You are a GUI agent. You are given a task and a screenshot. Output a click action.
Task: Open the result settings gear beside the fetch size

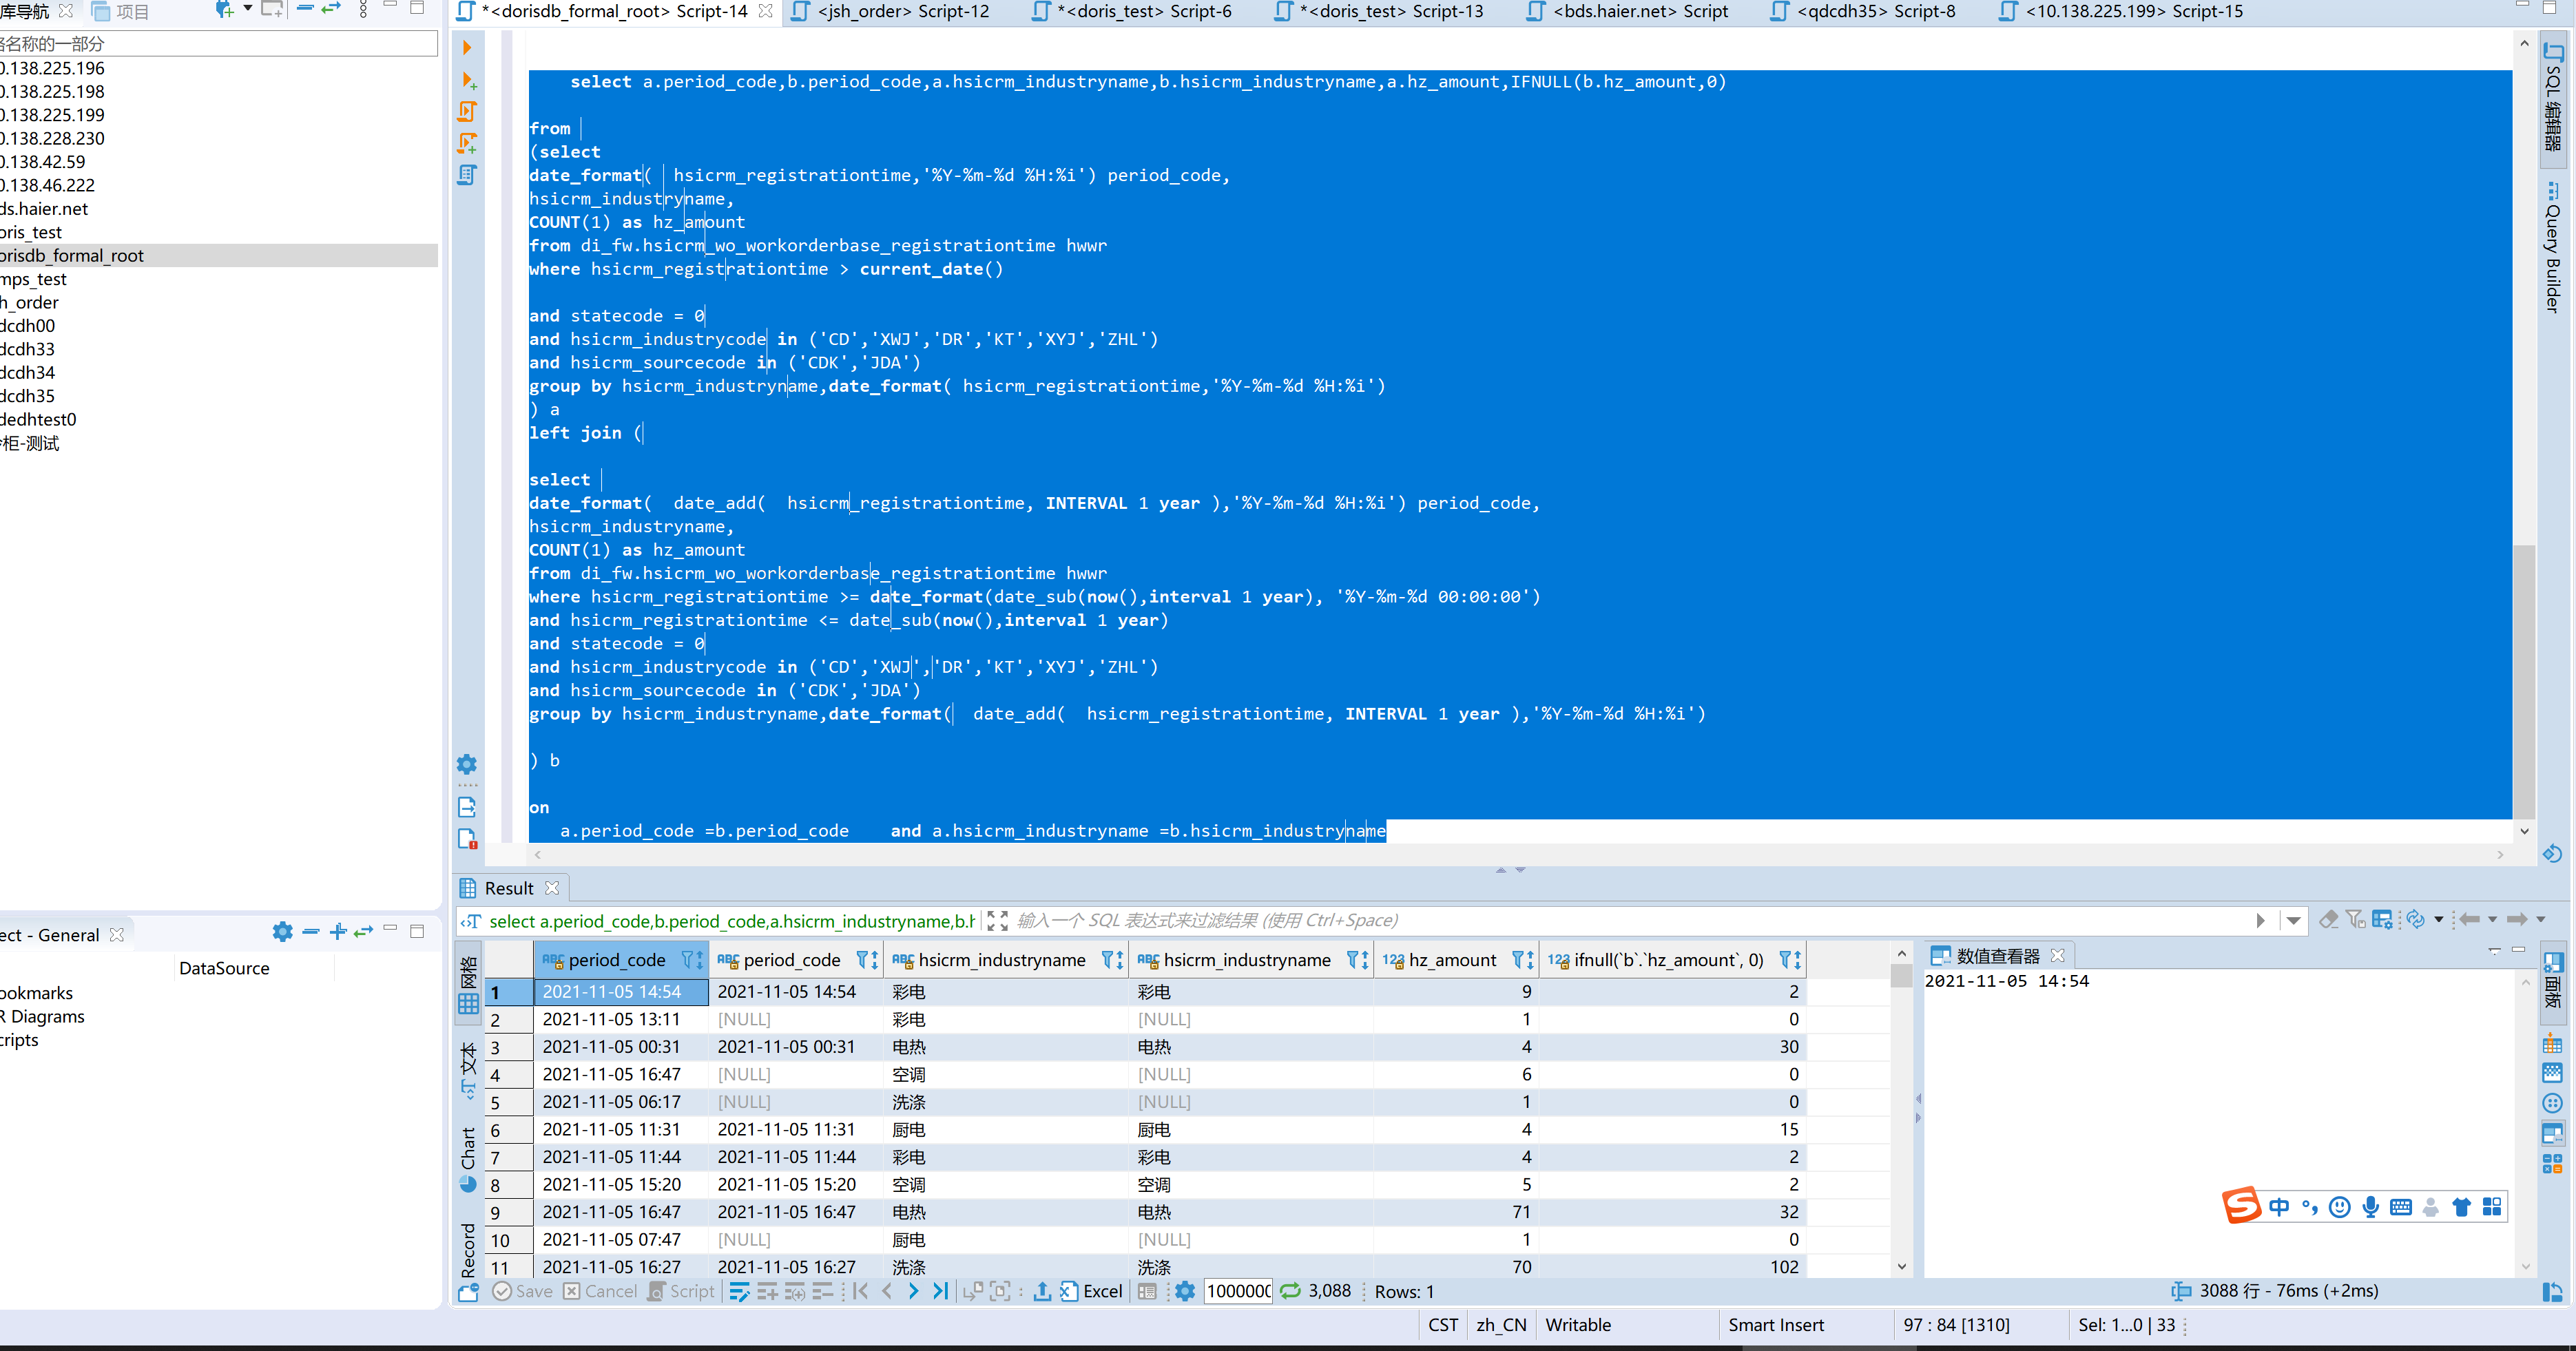pos(1185,1291)
